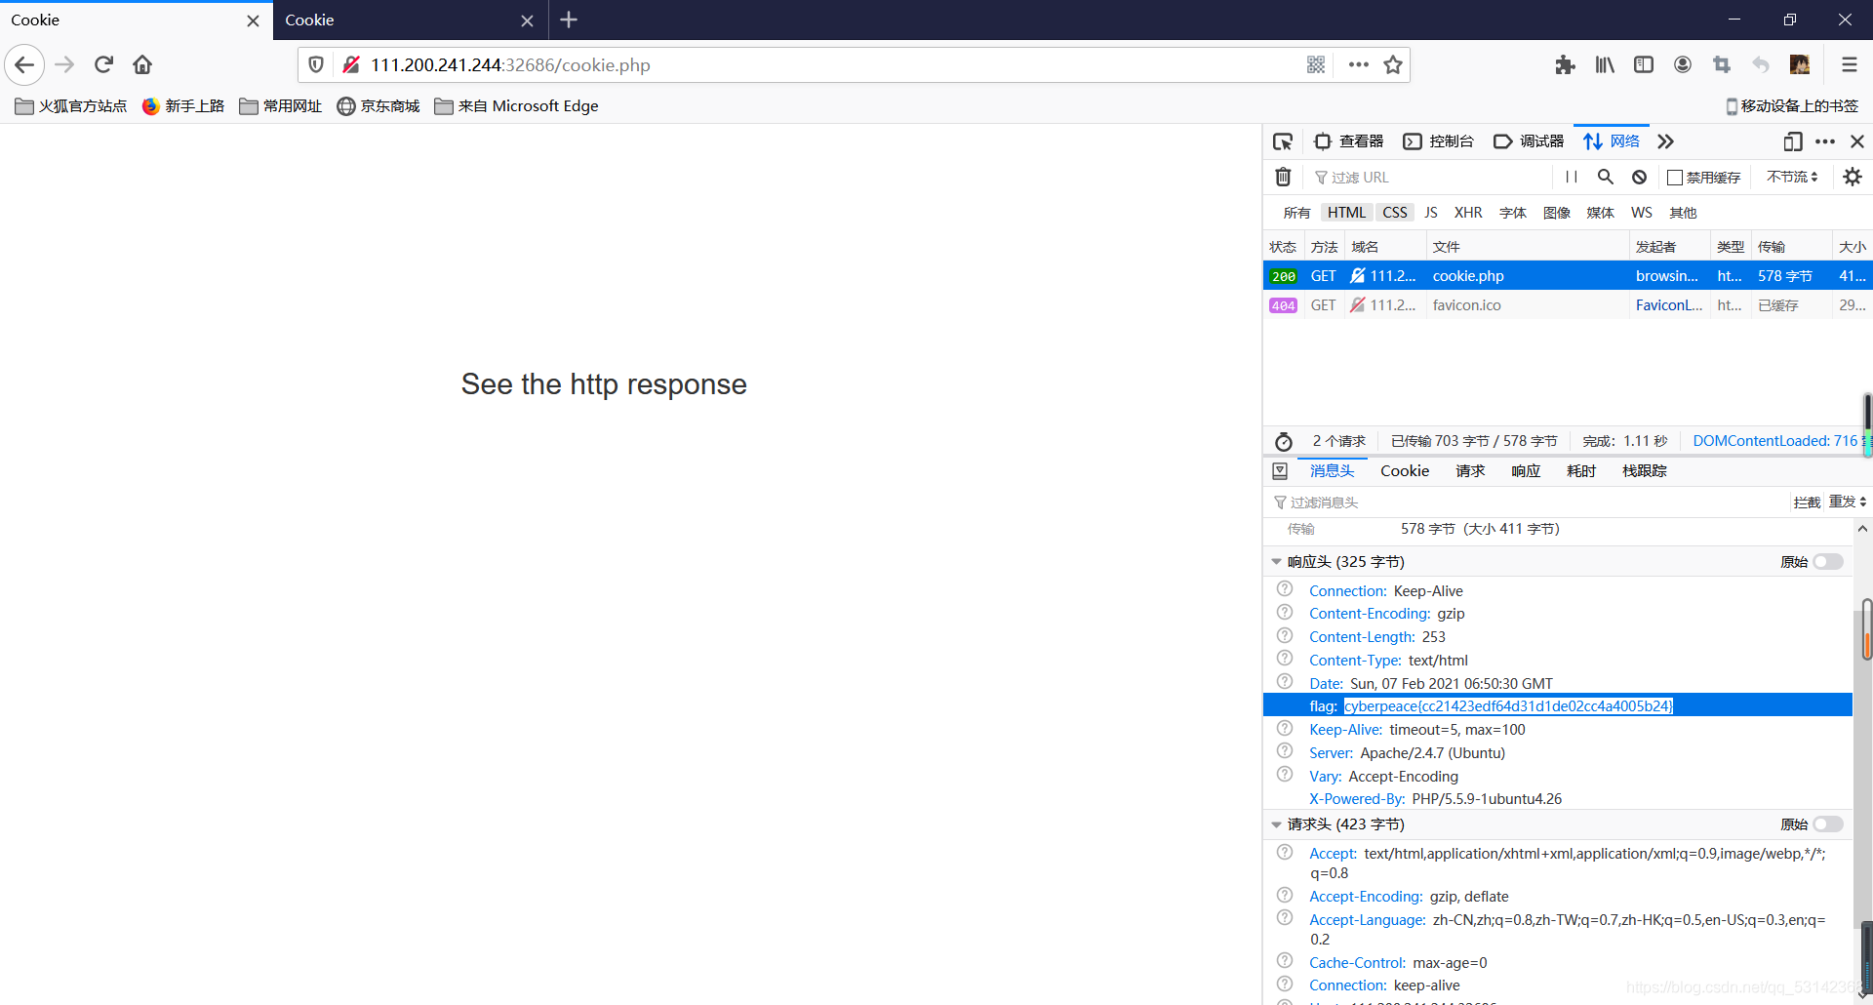This screenshot has width=1873, height=1005.
Task: Collapse the request headers section
Action: (1276, 824)
